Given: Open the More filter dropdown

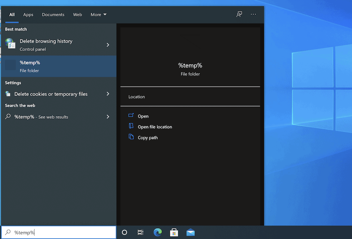Looking at the screenshot, I should click(98, 15).
